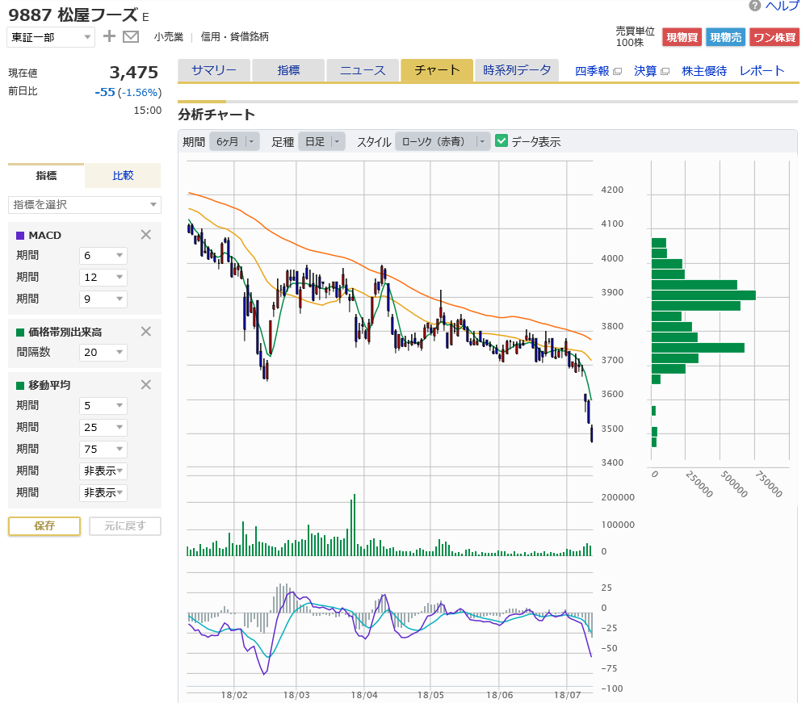Open MACD period dropdown showing 9

(103, 299)
